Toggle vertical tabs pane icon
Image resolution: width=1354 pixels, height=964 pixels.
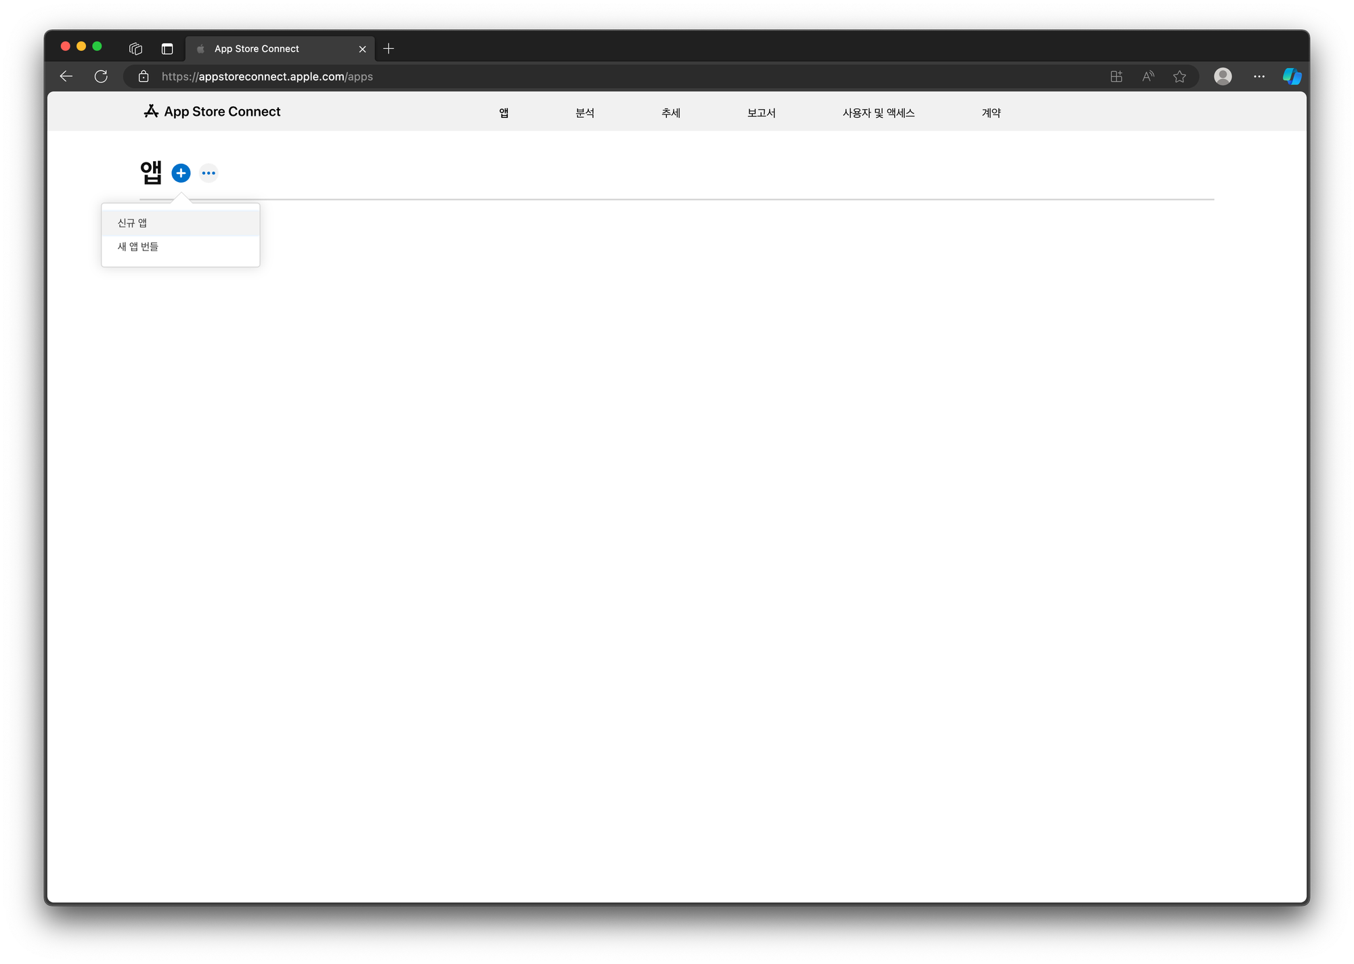click(x=167, y=49)
